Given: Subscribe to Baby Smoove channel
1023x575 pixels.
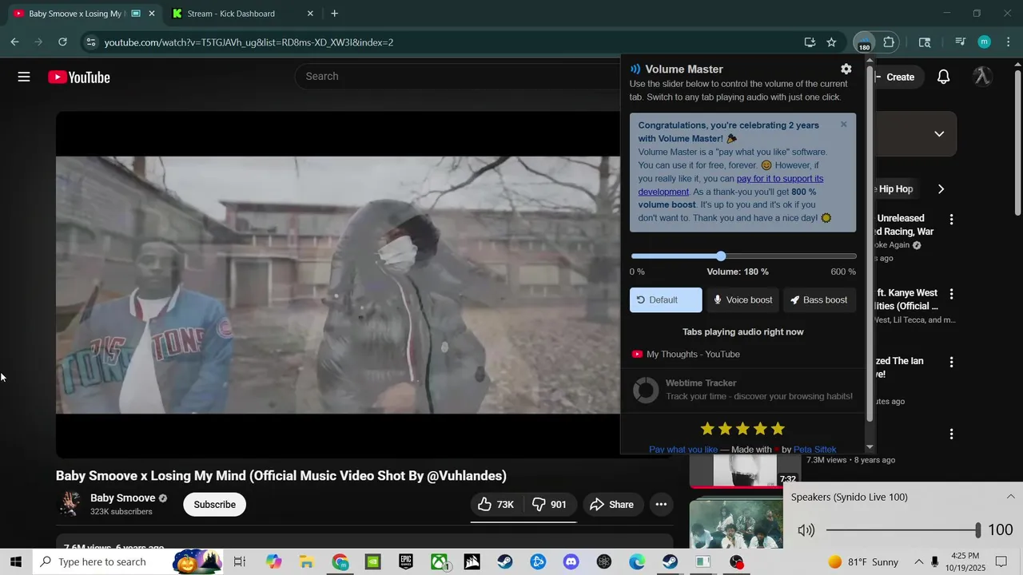Looking at the screenshot, I should tap(214, 504).
